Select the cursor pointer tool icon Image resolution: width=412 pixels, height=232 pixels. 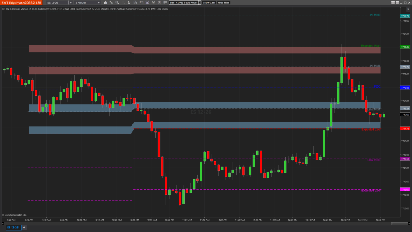coord(129,3)
